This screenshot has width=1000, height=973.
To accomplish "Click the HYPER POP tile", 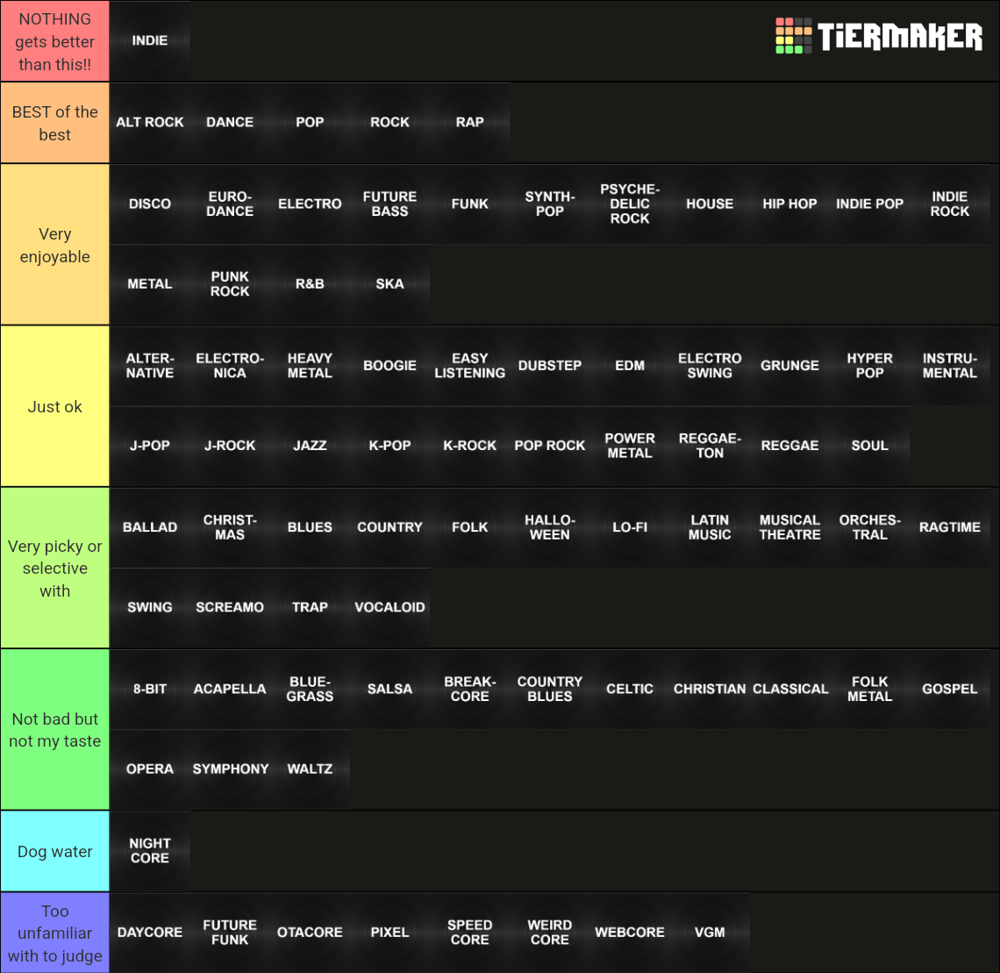I will (869, 366).
